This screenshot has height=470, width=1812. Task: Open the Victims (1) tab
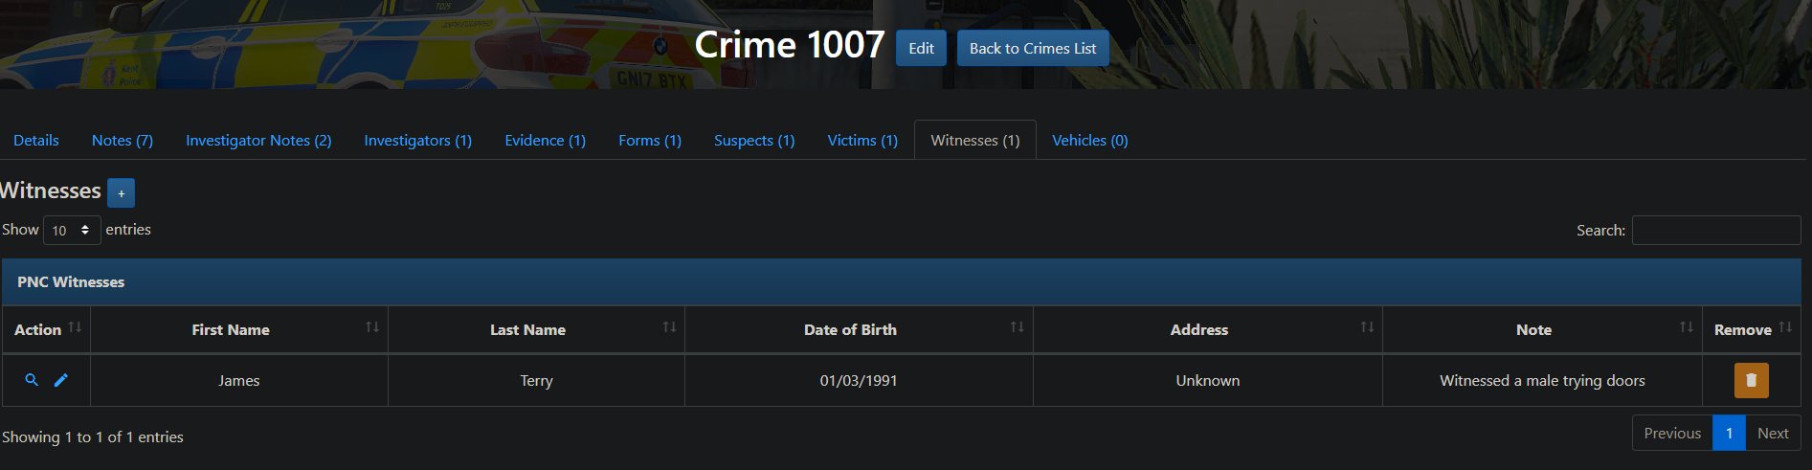862,141
